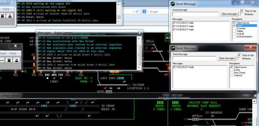This screenshot has width=259, height=126.
Task: Check the Coventry recipient
Action: [x=234, y=28]
